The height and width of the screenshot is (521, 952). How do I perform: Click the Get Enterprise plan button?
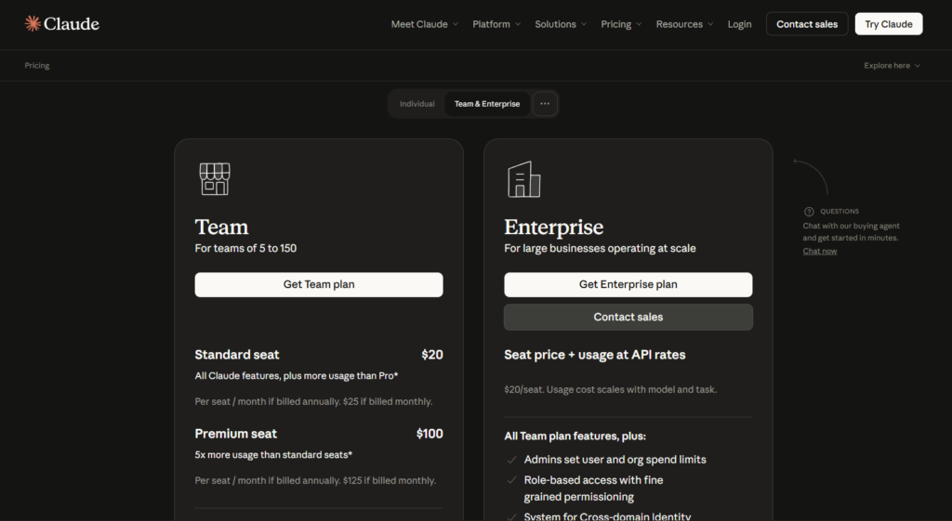point(628,284)
